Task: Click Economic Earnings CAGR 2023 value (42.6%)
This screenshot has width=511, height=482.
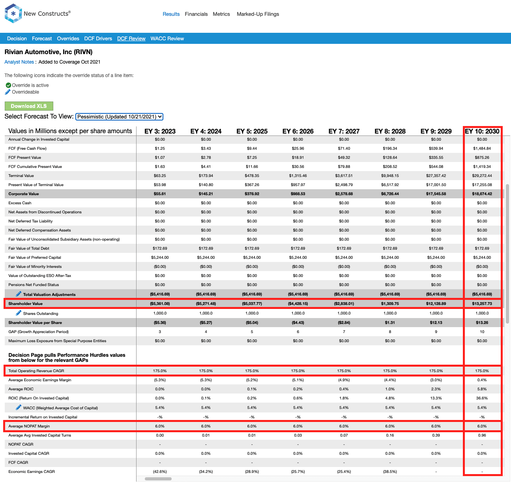Action: (x=160, y=471)
